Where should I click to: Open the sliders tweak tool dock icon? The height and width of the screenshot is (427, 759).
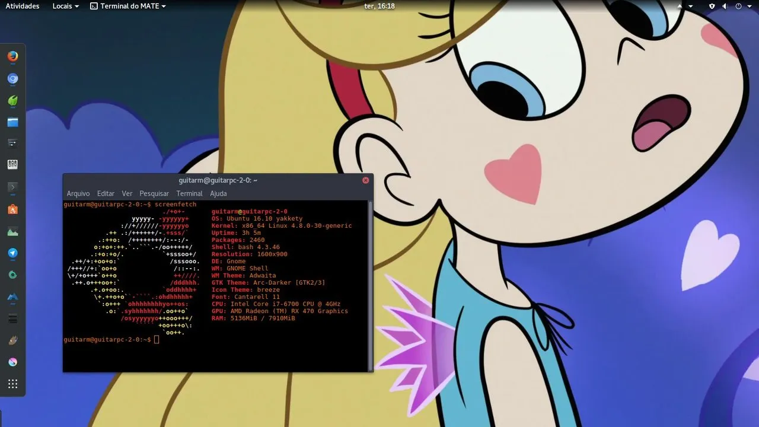tap(12, 143)
